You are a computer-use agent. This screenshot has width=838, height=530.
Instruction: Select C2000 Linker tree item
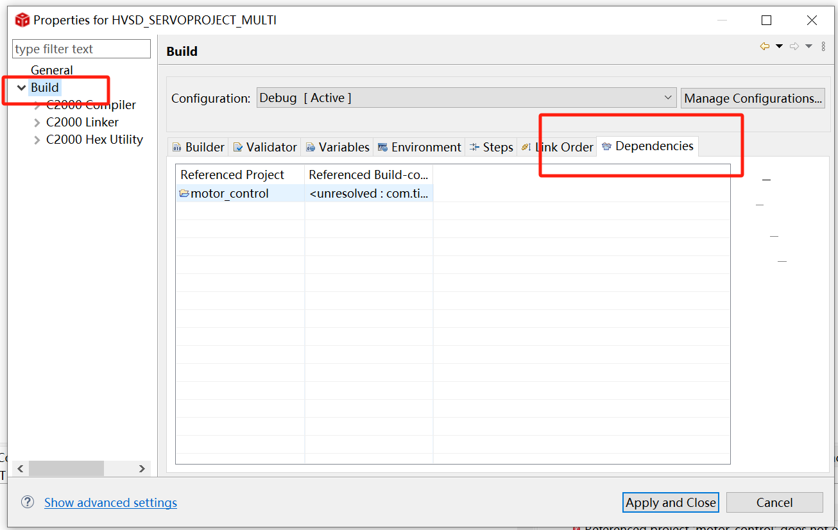82,122
